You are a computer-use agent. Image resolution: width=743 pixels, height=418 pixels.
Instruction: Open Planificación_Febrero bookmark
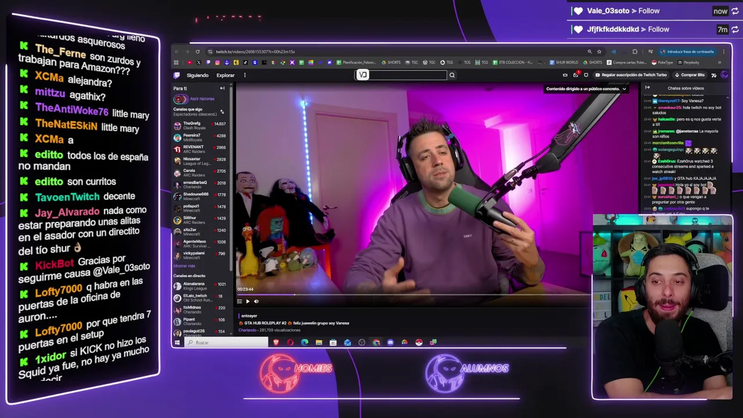click(356, 63)
